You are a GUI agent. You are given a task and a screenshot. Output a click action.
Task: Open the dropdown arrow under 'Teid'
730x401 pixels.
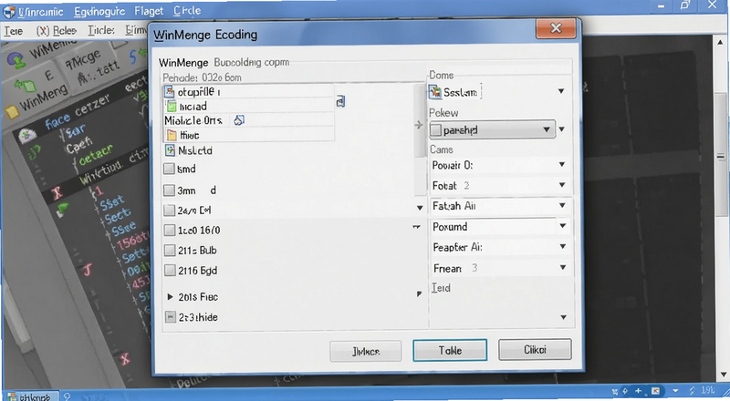563,317
